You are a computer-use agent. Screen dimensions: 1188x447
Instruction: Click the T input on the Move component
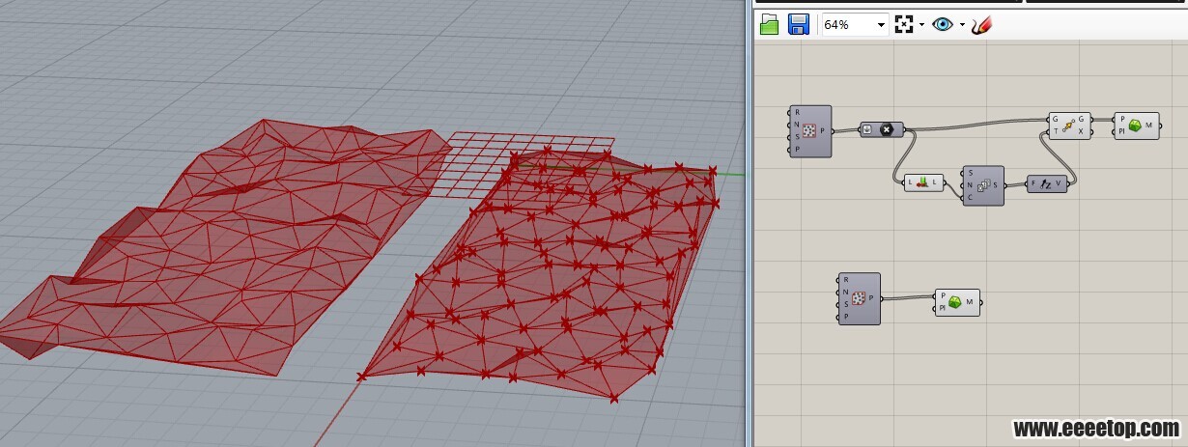pos(1055,131)
